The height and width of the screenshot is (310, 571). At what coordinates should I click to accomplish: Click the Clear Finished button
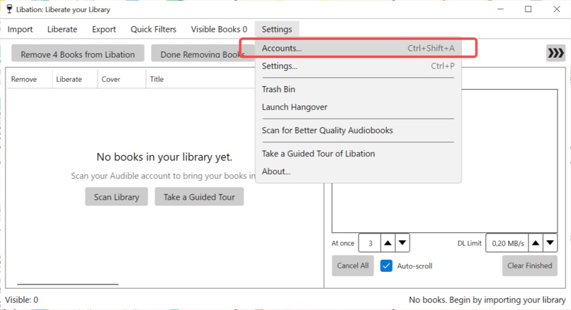tap(530, 265)
